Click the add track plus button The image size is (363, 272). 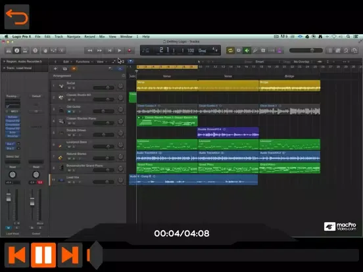pyautogui.click(x=55, y=69)
